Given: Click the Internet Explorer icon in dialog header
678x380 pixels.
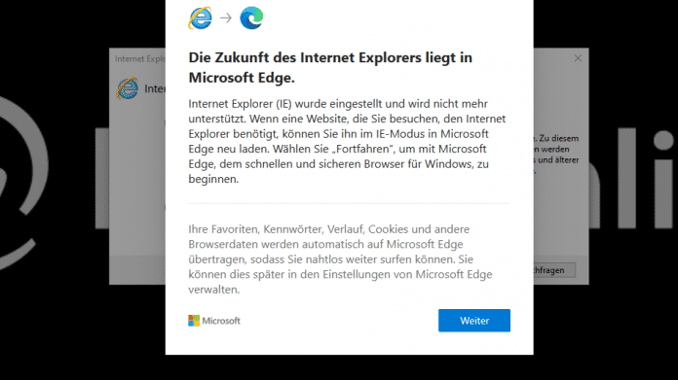Looking at the screenshot, I should point(201,18).
